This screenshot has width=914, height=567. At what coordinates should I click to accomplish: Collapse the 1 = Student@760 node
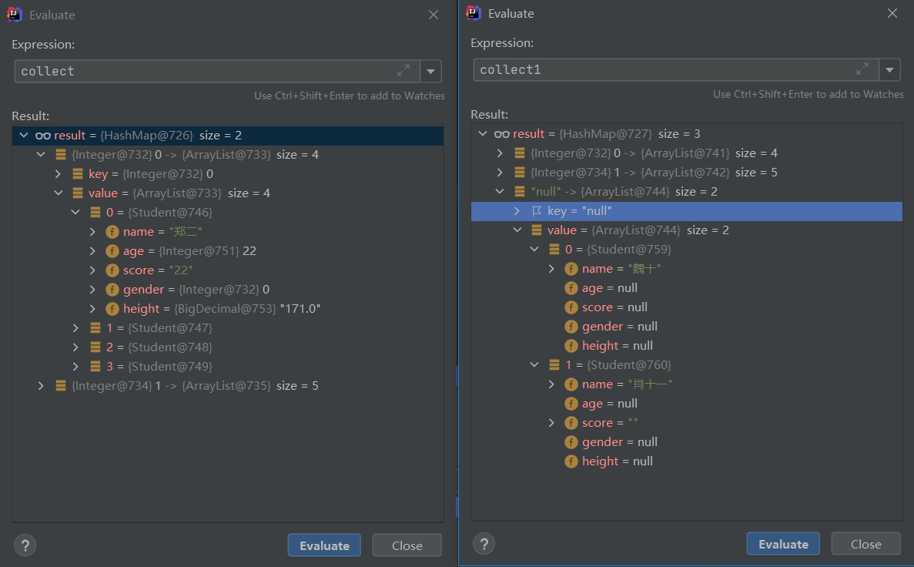[534, 364]
